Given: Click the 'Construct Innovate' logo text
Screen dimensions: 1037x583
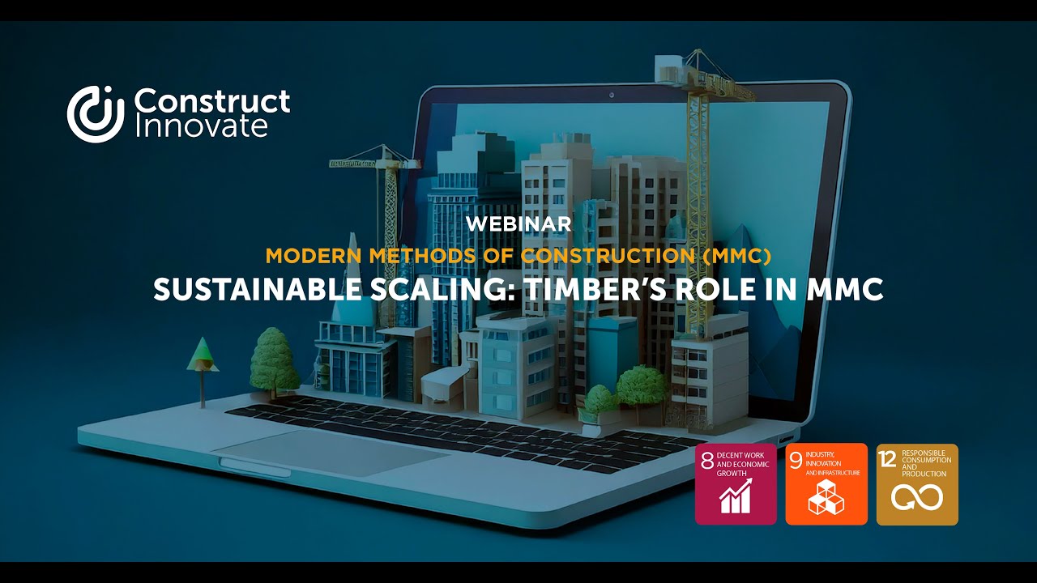Looking at the screenshot, I should click(211, 113).
